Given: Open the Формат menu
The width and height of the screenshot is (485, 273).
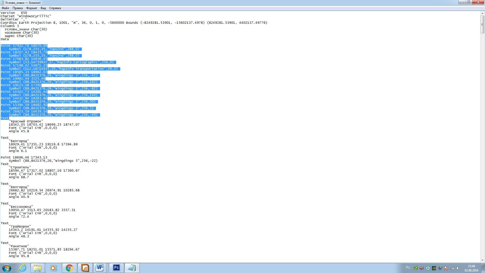Looking at the screenshot, I should point(32,8).
